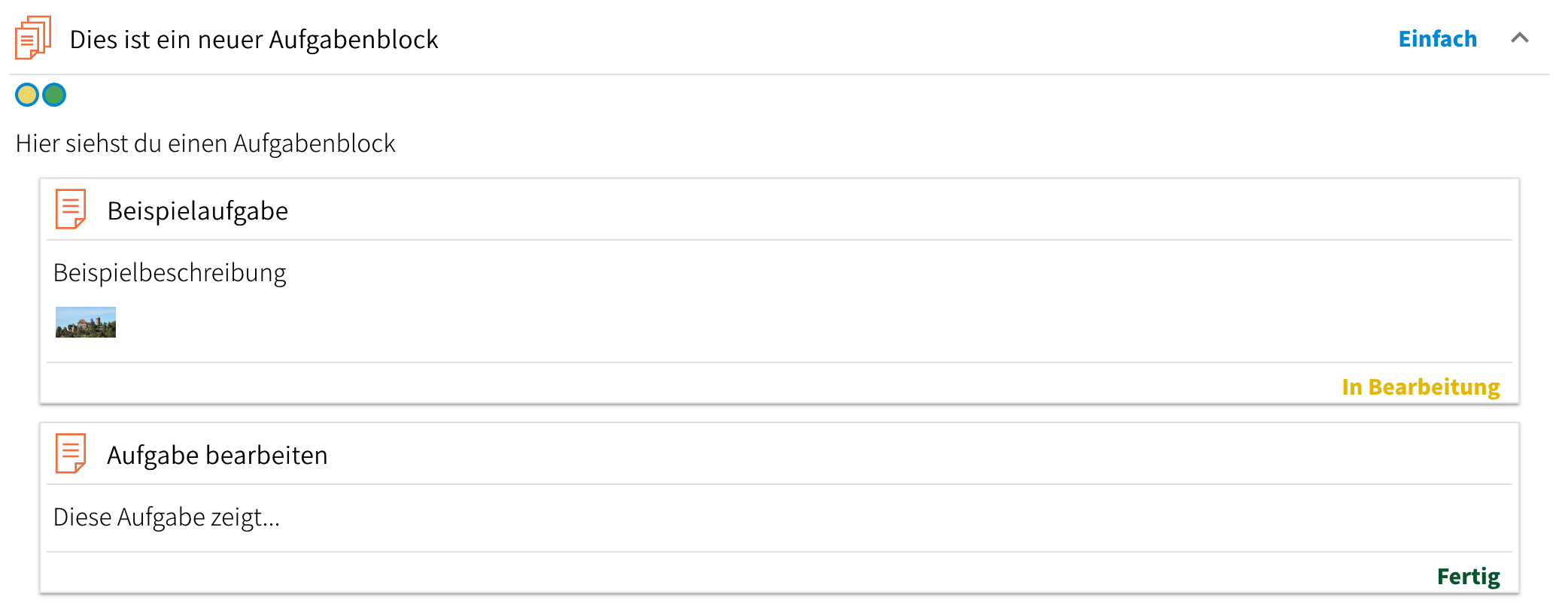Viewport: 1556px width, 609px height.
Task: Click the Beispielaufgabe document icon
Action: click(x=71, y=209)
